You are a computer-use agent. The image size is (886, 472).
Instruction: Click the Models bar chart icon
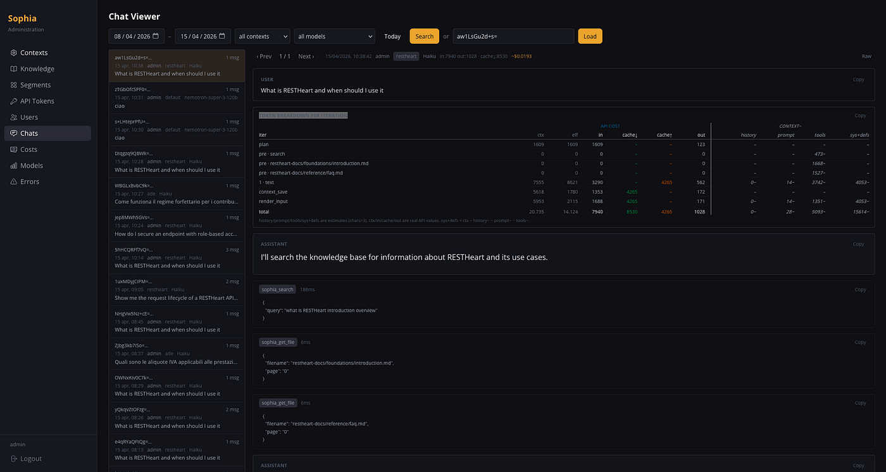14,166
